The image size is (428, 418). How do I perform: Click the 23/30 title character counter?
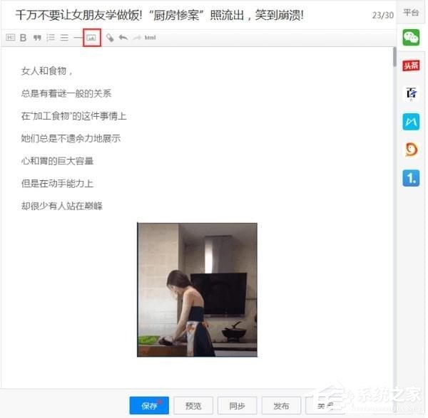[x=382, y=15]
